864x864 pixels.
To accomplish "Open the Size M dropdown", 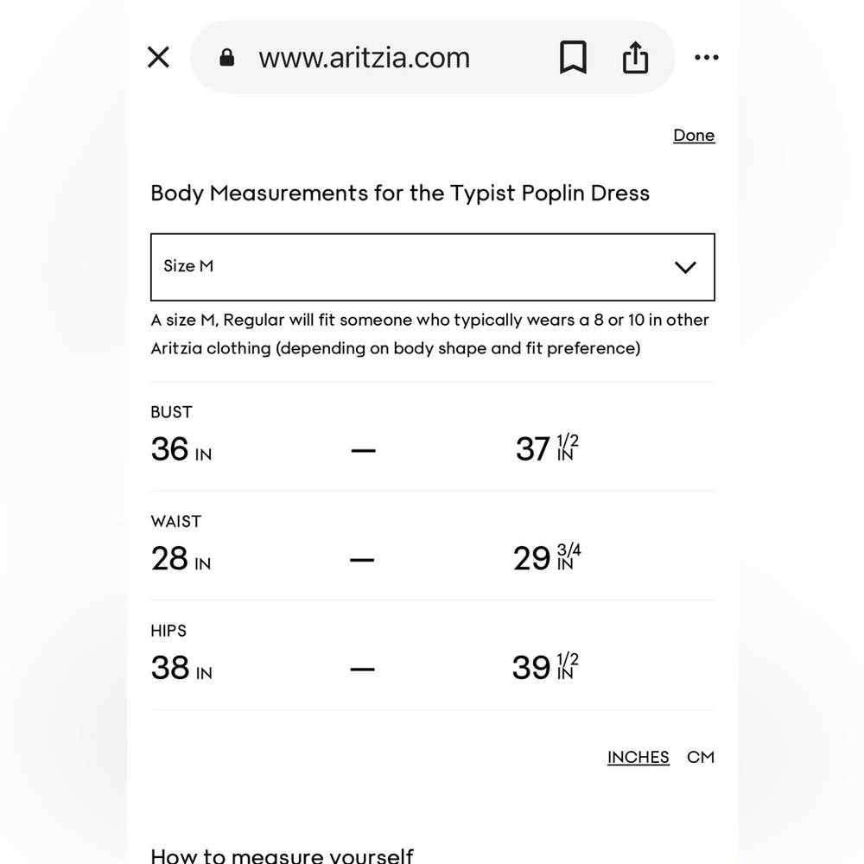I will [x=433, y=267].
